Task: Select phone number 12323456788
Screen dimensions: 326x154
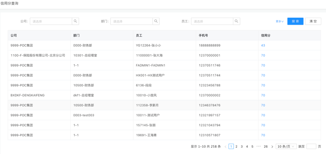Action: (x=210, y=85)
